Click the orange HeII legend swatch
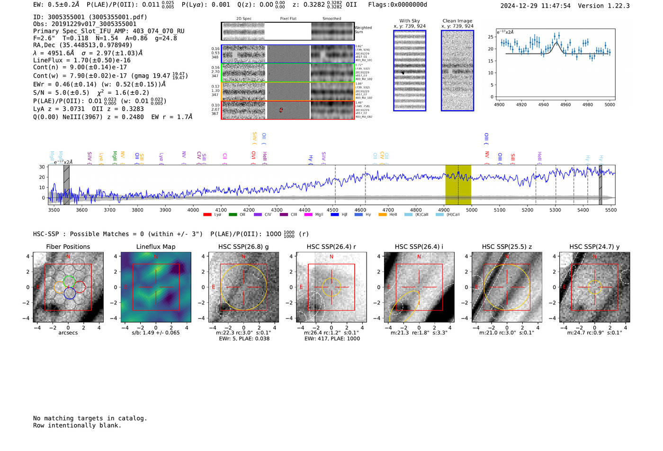The width and height of the screenshot is (663, 451). [x=383, y=215]
